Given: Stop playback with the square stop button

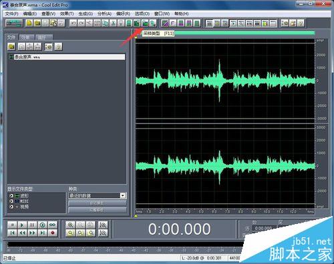Looking at the screenshot, I should [x=13, y=225].
